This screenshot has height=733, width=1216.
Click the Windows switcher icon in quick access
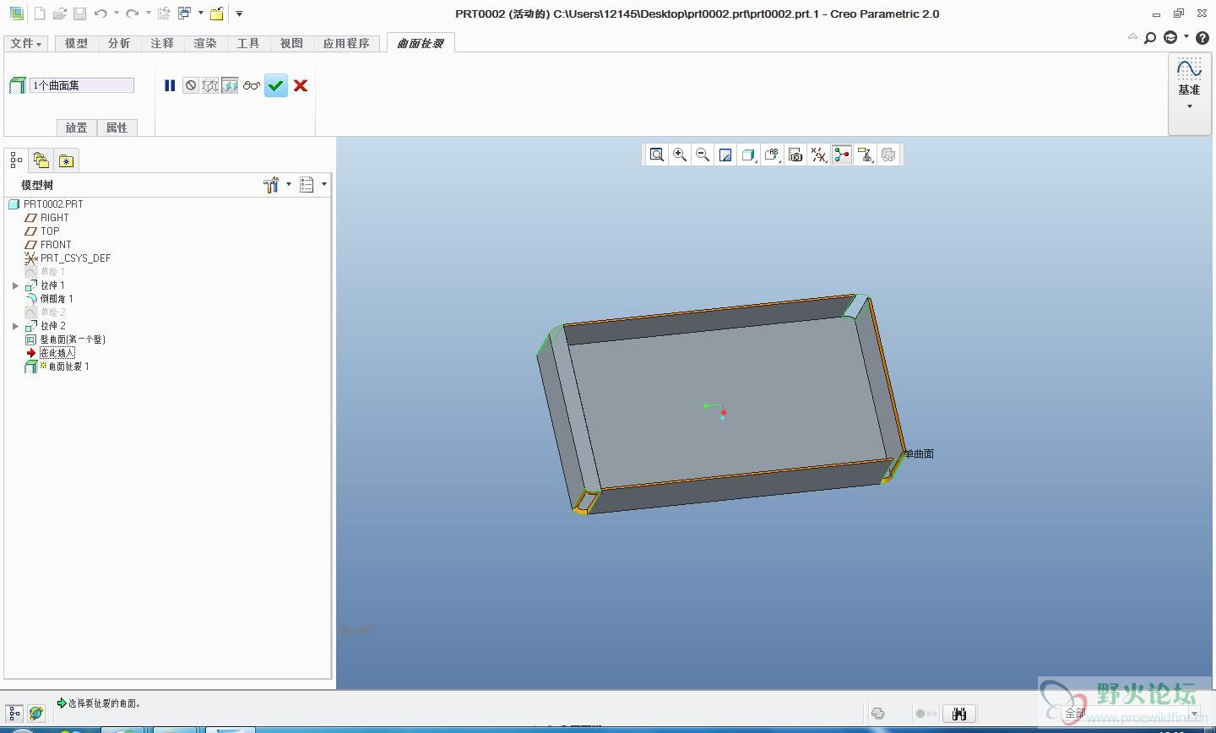[184, 14]
